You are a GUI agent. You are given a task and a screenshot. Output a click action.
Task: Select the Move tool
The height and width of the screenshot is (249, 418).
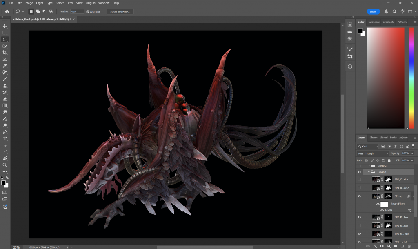[x=5, y=26]
